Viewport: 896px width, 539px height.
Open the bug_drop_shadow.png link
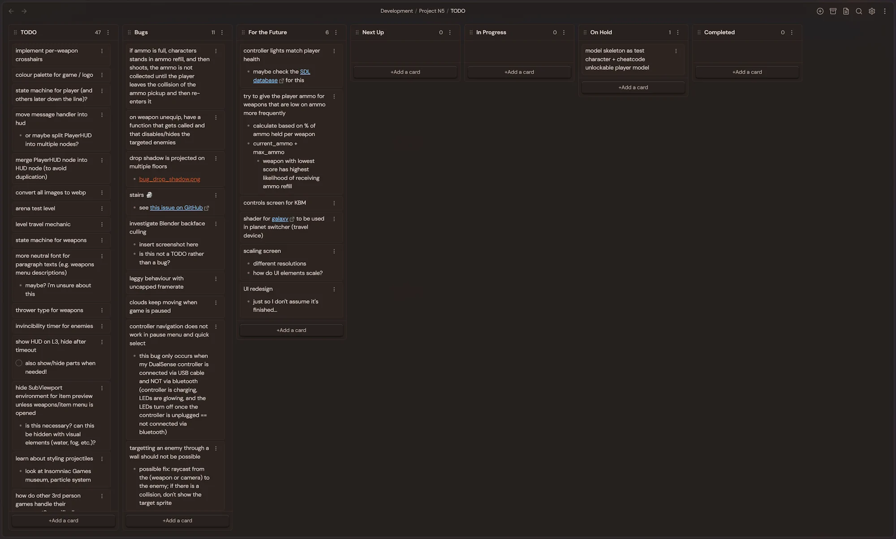[169, 179]
